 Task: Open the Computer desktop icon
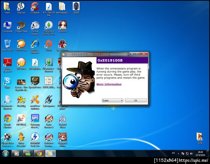[x=7, y=27]
